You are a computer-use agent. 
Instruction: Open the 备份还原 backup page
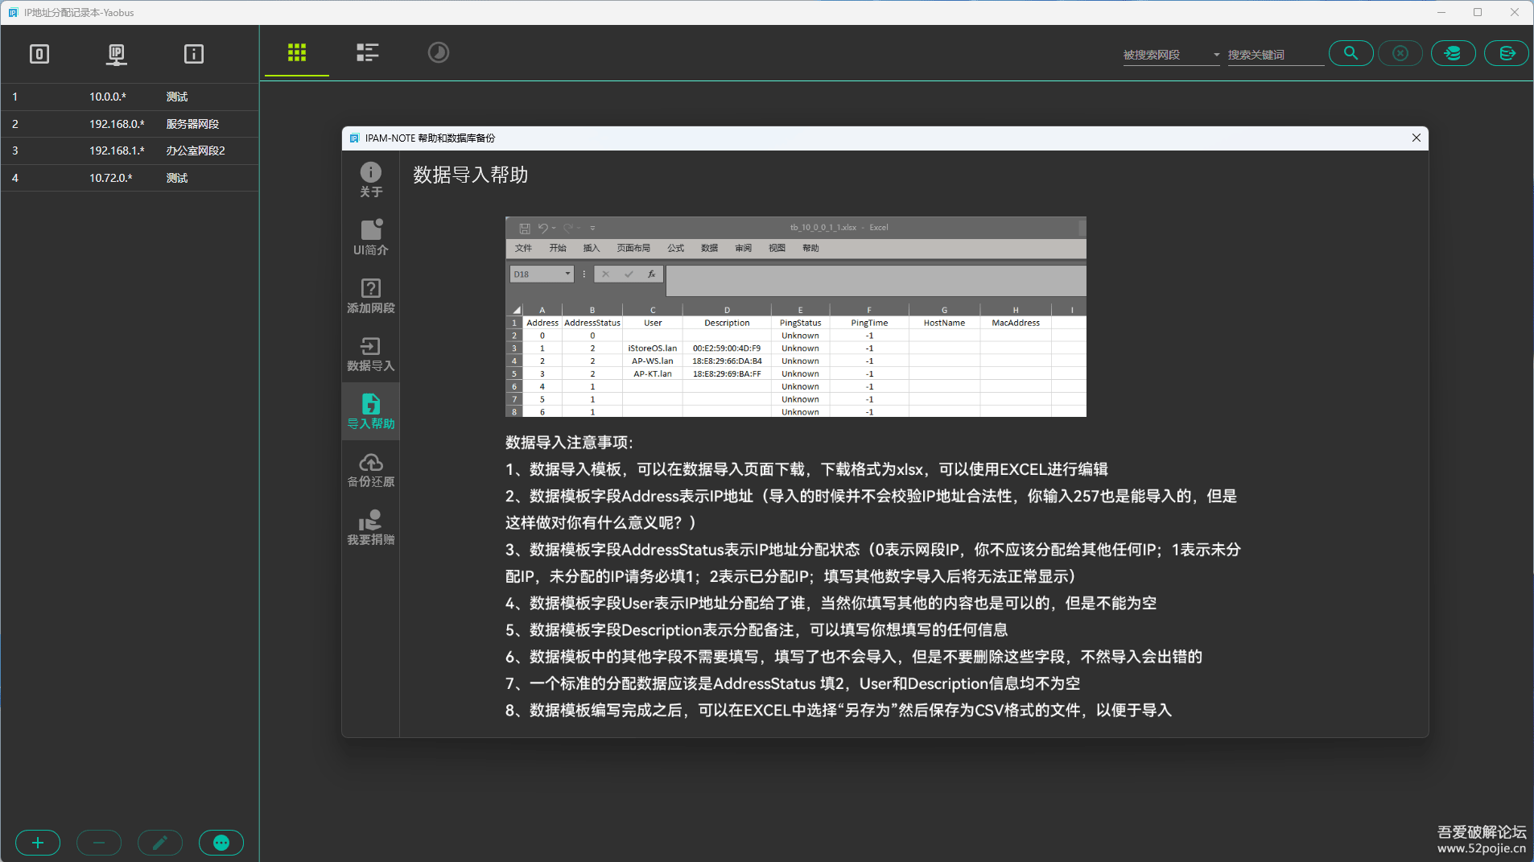coord(370,468)
